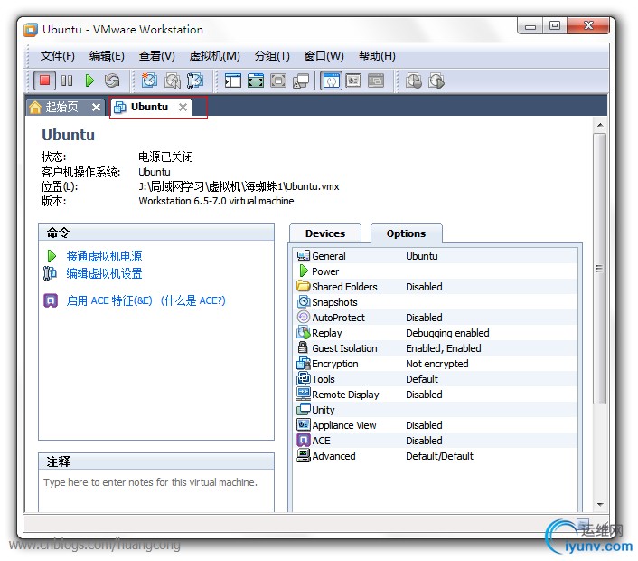Open the 帮助(H) menu
Screen dimensions: 638x561
pos(377,56)
